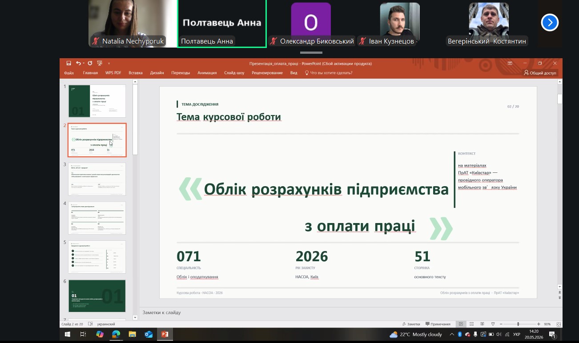Start slideshow from beginning quick-access icon
This screenshot has height=343, width=579.
(x=100, y=63)
